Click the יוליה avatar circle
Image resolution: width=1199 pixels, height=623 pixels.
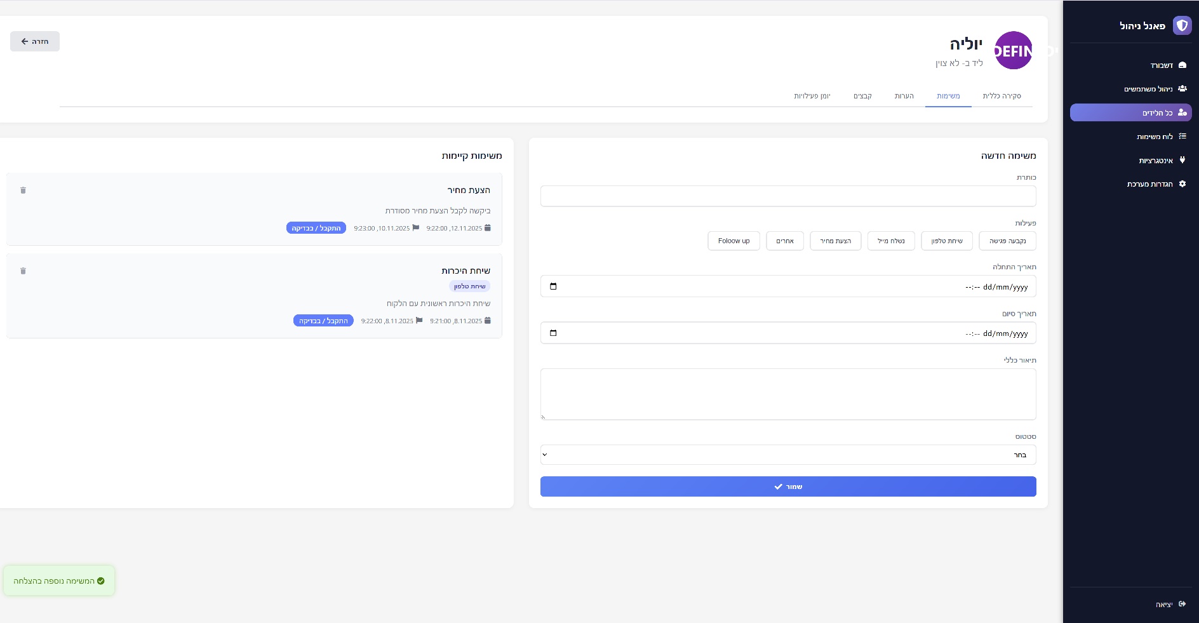(x=1013, y=51)
